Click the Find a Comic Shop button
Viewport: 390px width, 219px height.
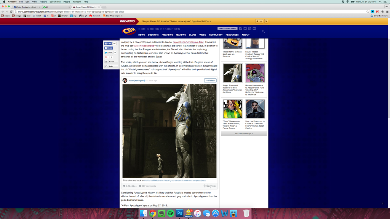click(227, 29)
